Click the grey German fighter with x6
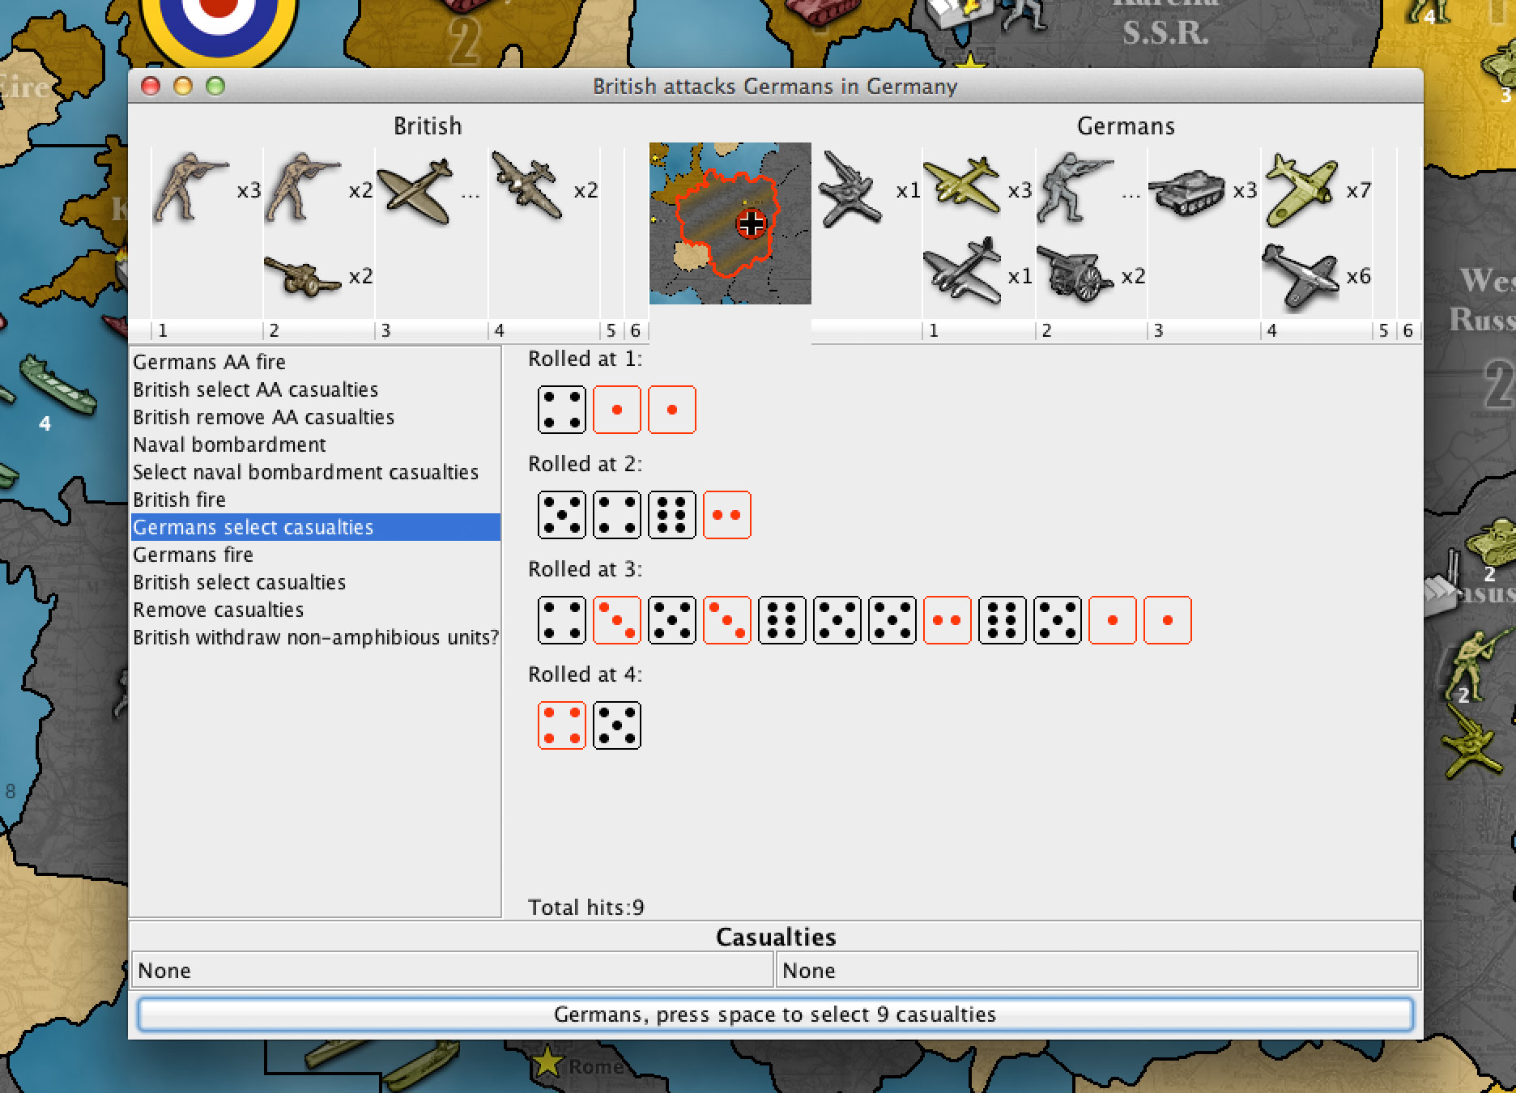The height and width of the screenshot is (1093, 1516). click(x=1300, y=276)
